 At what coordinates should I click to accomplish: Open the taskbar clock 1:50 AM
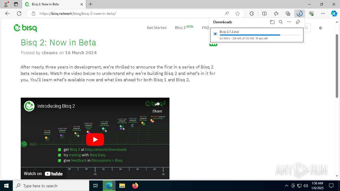[317, 186]
